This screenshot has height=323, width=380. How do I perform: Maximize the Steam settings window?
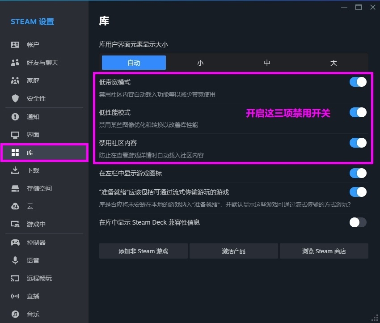coord(359,7)
